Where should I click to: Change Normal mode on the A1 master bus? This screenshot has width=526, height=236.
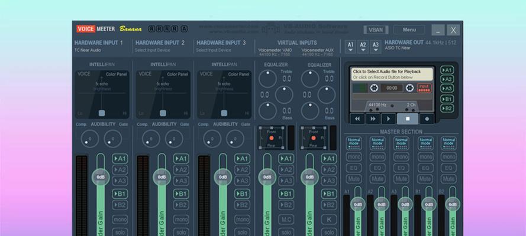354,143
